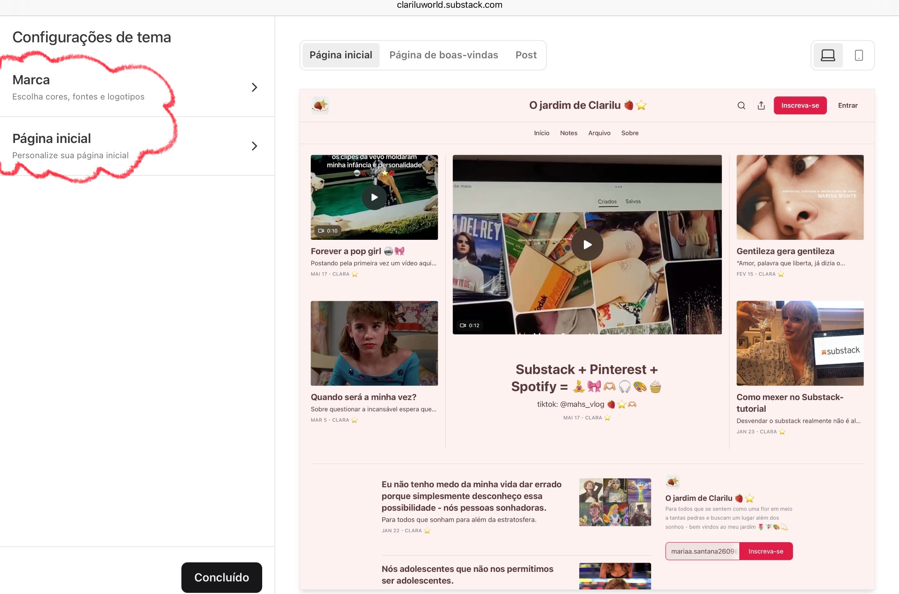Click Personalize sua página inicial text
The height and width of the screenshot is (594, 899).
point(71,156)
